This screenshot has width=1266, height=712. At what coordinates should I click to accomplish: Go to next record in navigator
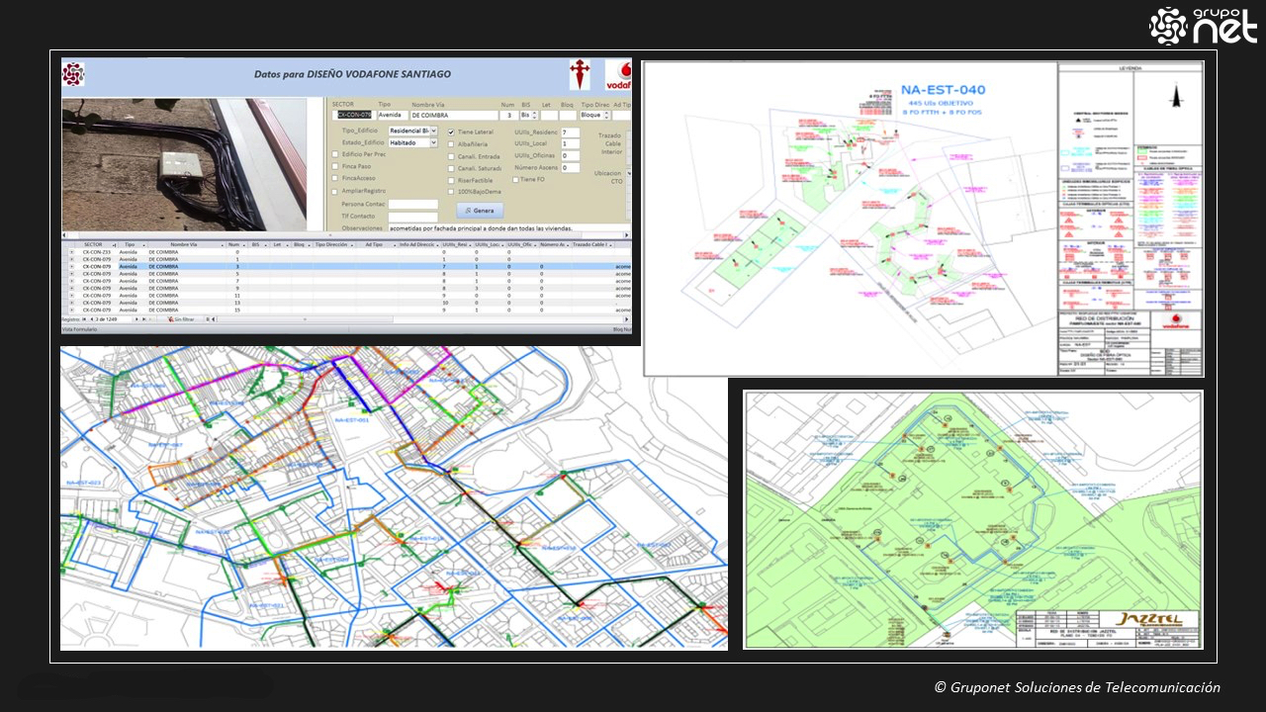coord(136,319)
